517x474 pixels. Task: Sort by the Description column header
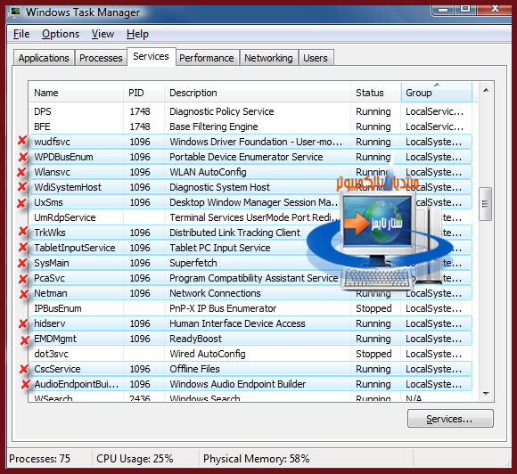(x=258, y=93)
